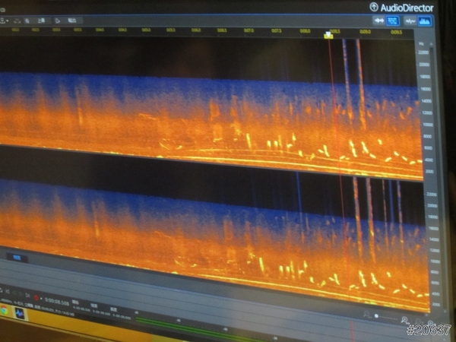Select AudioDirector icon in the taskbar
Viewport: 456px width, 342px height.
click(21, 313)
